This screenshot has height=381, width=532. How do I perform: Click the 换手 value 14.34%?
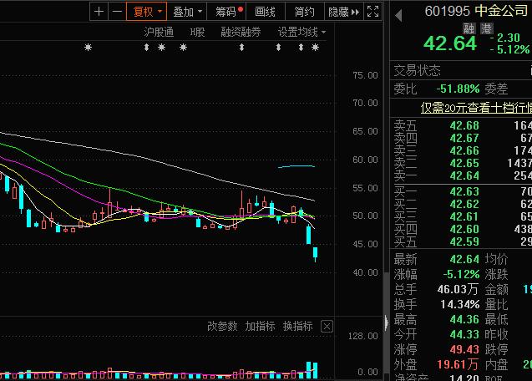pos(460,304)
